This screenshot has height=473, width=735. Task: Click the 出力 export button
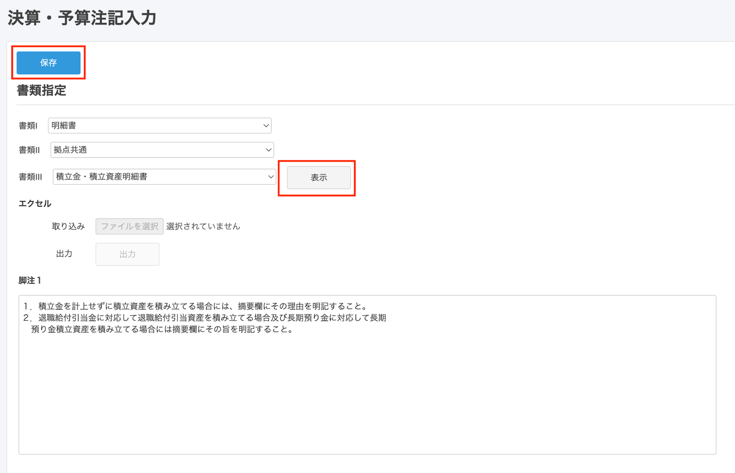click(x=127, y=254)
